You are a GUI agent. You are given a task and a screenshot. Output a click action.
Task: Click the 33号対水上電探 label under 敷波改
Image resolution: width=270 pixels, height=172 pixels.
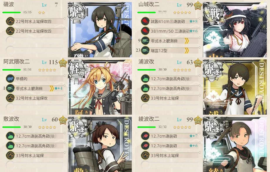pyautogui.click(x=30, y=156)
